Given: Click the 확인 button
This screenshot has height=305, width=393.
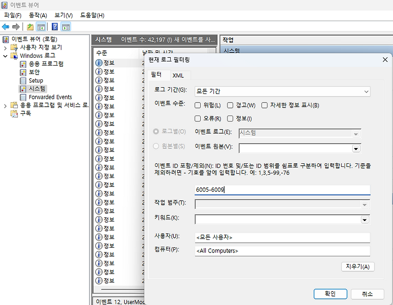Looking at the screenshot, I should pyautogui.click(x=330, y=293).
